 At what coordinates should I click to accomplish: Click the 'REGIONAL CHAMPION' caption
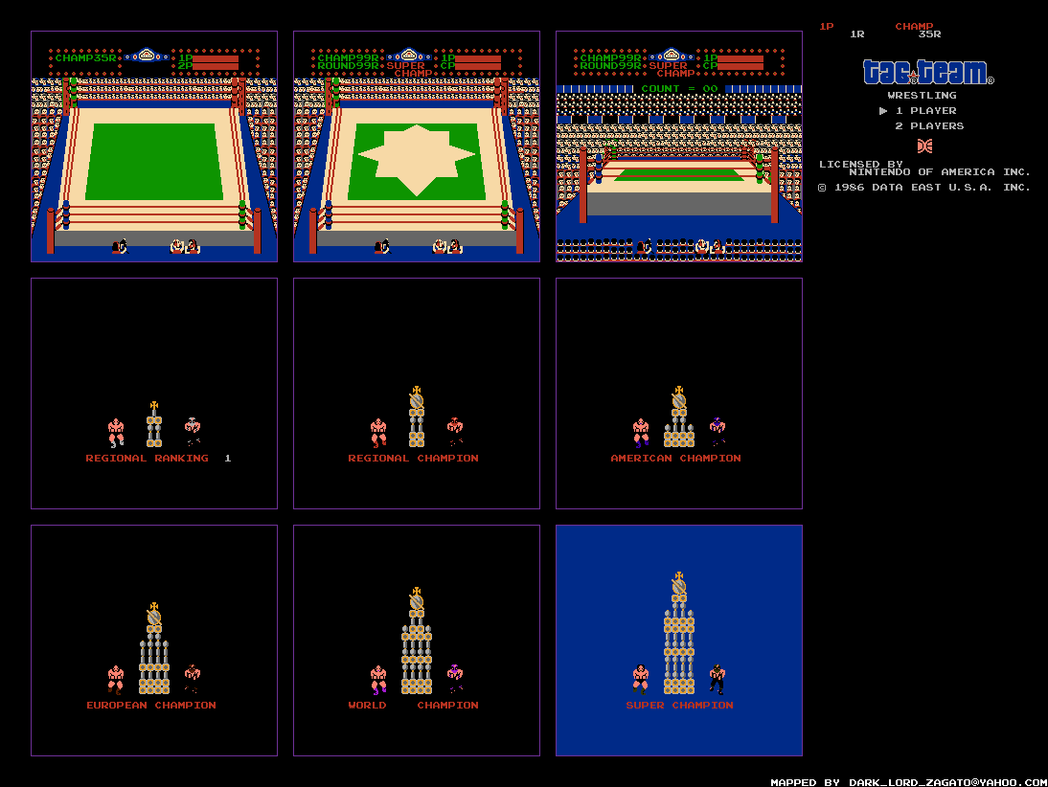413,459
